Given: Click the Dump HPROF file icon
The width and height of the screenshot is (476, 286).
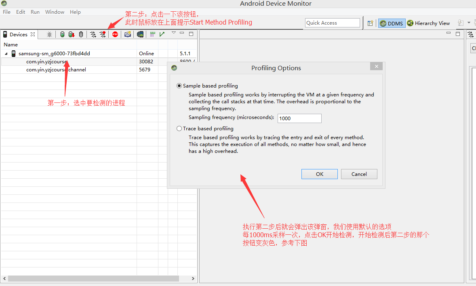Looking at the screenshot, I should 72,34.
